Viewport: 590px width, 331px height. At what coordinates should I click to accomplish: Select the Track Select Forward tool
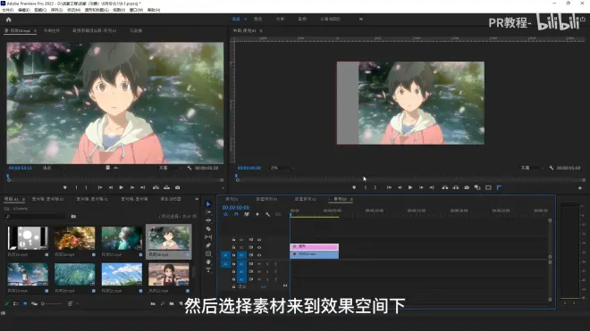click(x=208, y=212)
